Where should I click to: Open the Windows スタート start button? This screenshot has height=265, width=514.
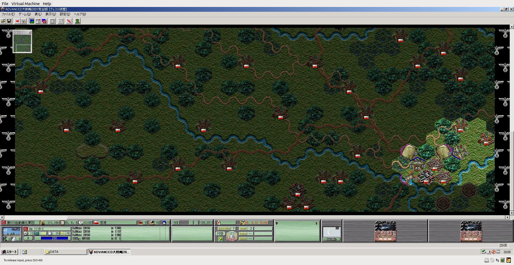(9, 252)
